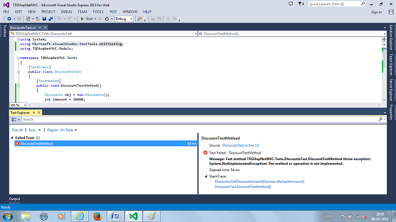Screen dimensions: 396x222
Task: Click the Test Explorer search box
Action: click(x=199, y=120)
